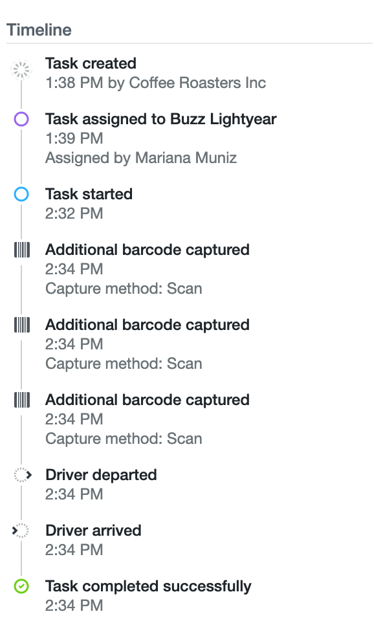Click the green checkmark completion icon
This screenshot has width=383, height=625.
point(21,586)
